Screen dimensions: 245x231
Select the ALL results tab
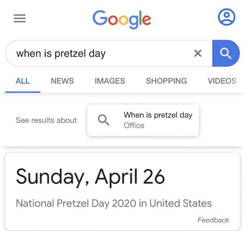pyautogui.click(x=23, y=81)
